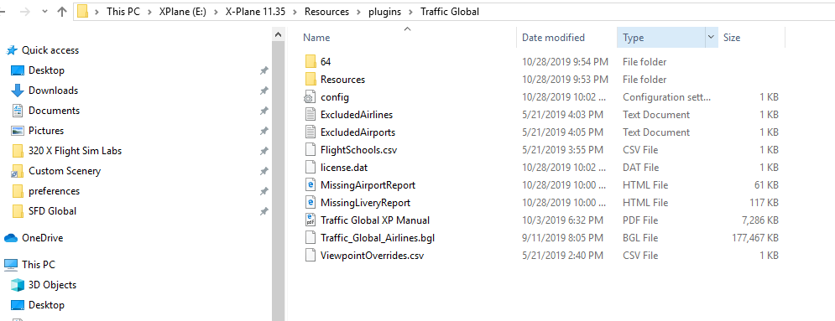835x321 pixels.
Task: Open the Type column filter dropdown arrow
Action: click(x=711, y=37)
